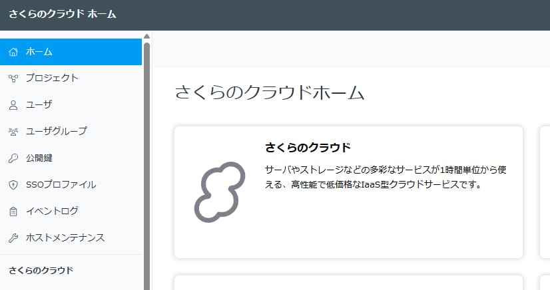The height and width of the screenshot is (290, 550).
Task: Click the SSOプロファイル shield icon
Action: coord(13,185)
